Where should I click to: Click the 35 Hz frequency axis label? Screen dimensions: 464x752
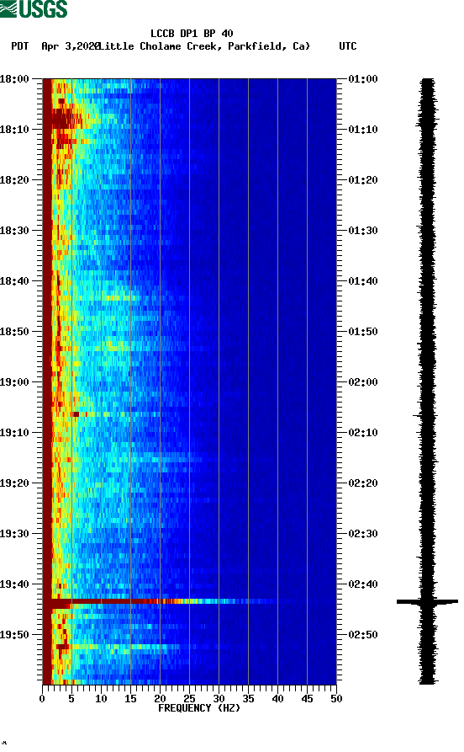pyautogui.click(x=248, y=699)
